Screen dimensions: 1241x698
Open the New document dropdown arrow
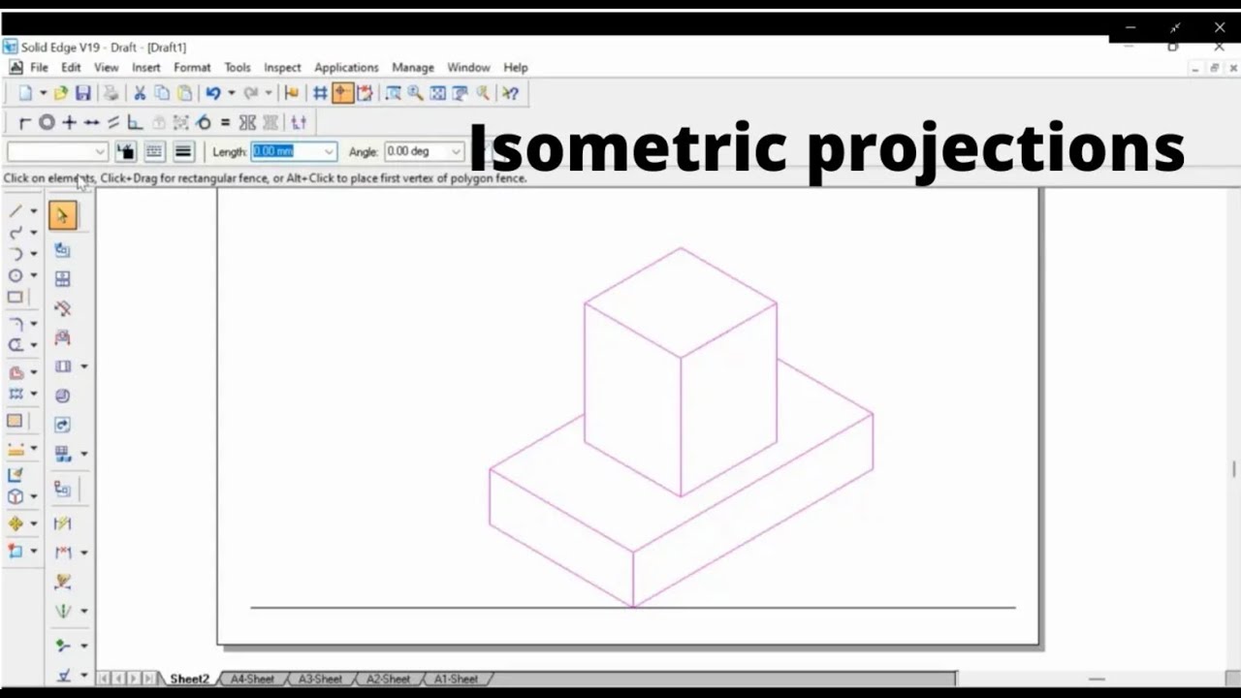click(43, 93)
